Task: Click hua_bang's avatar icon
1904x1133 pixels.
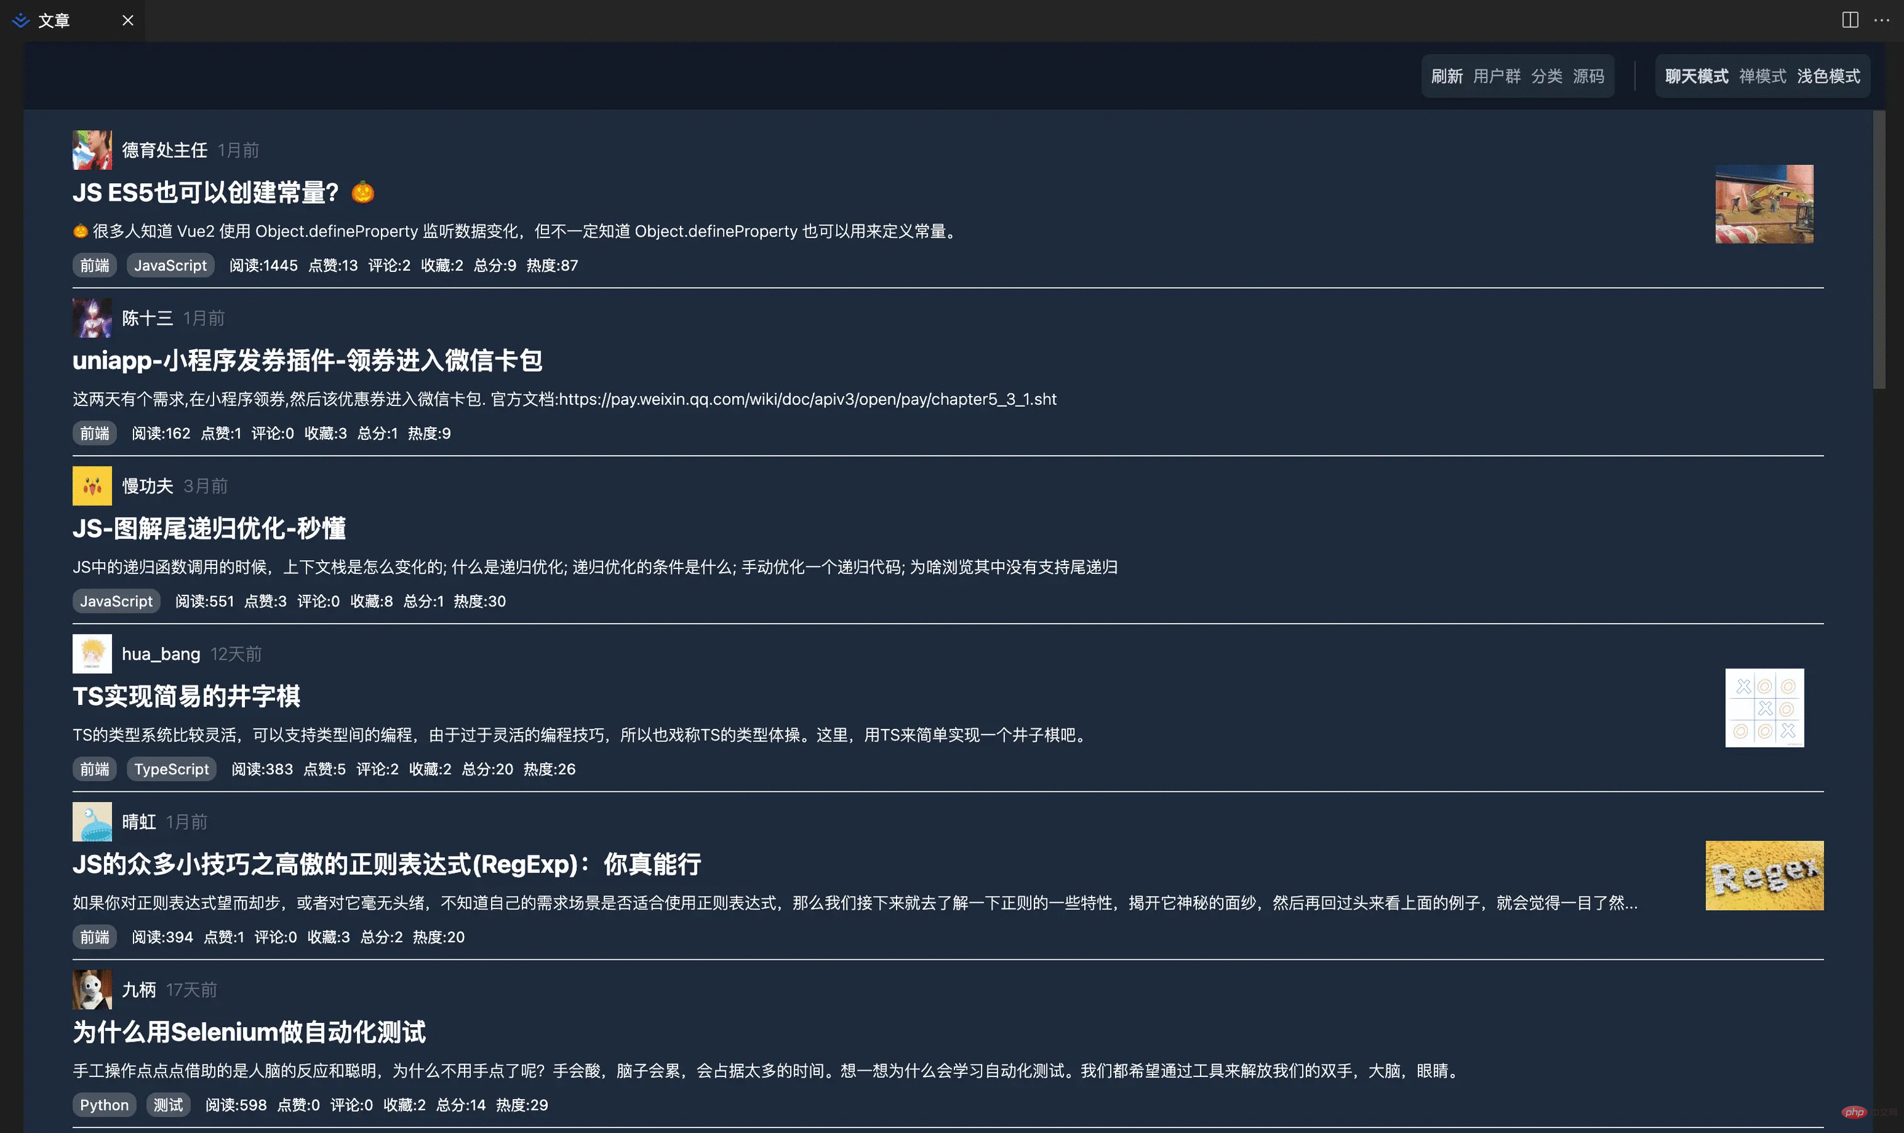Action: 92,653
